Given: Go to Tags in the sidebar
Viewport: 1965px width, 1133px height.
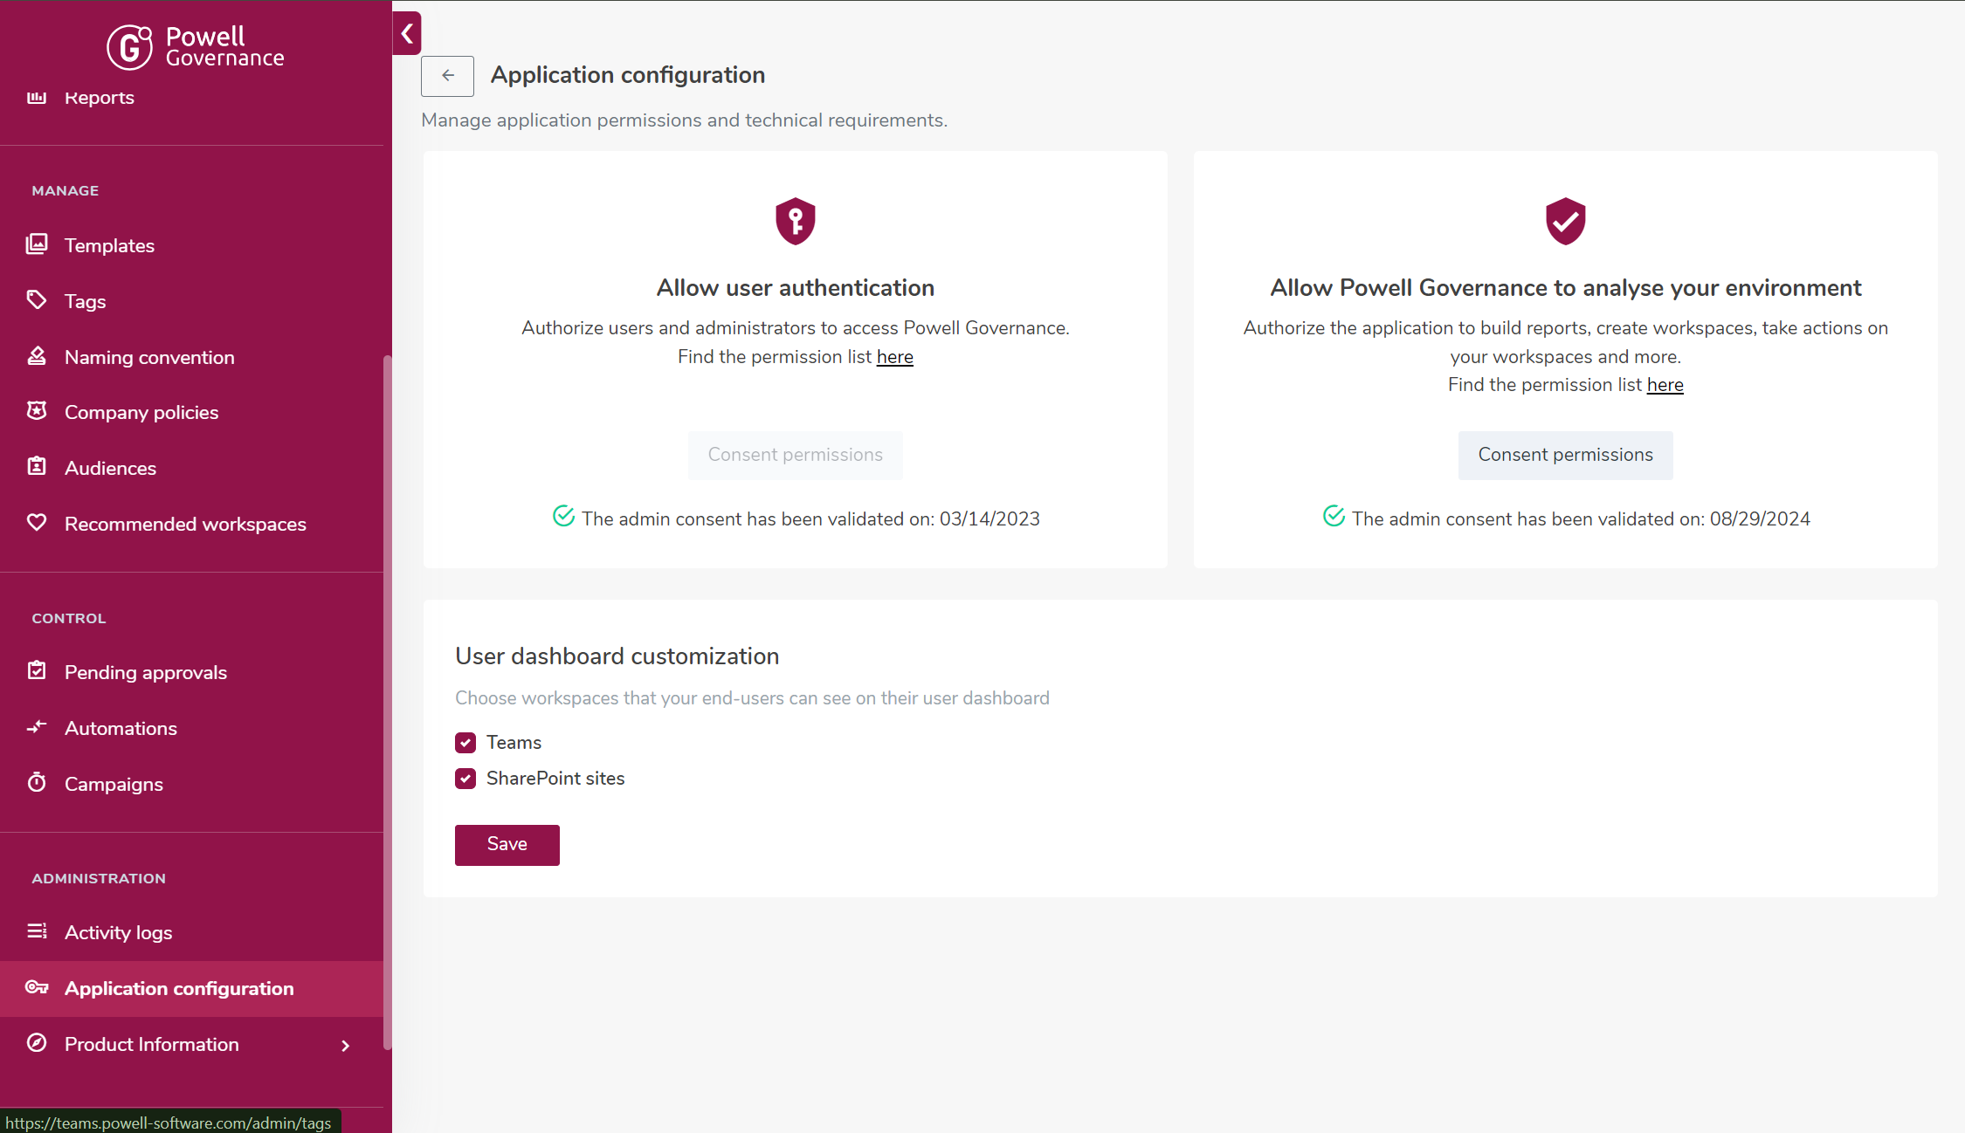Looking at the screenshot, I should click(191, 301).
